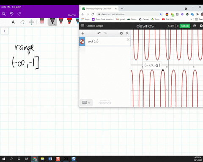Open the Windows Start menu
Viewport: 203px width, 162px height.
point(4,159)
